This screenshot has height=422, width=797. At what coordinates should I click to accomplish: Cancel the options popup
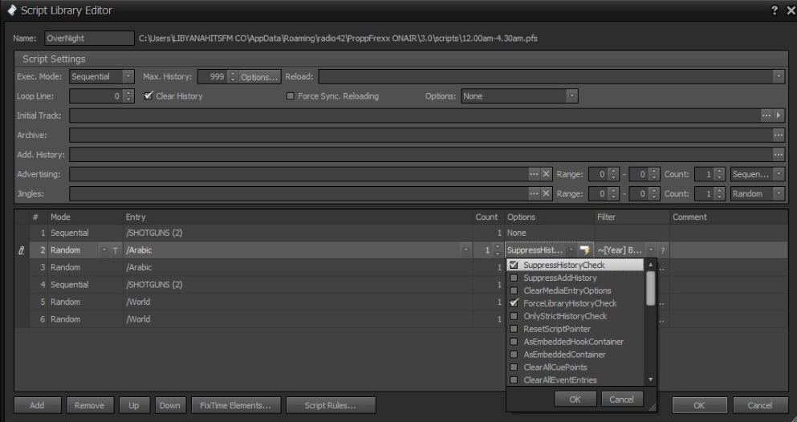tap(622, 400)
